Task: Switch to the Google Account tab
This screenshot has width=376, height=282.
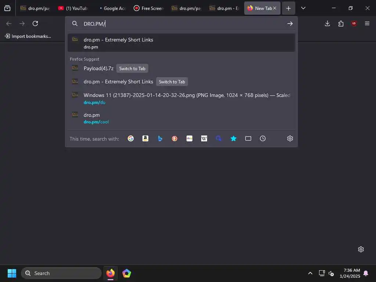Action: coord(111,8)
